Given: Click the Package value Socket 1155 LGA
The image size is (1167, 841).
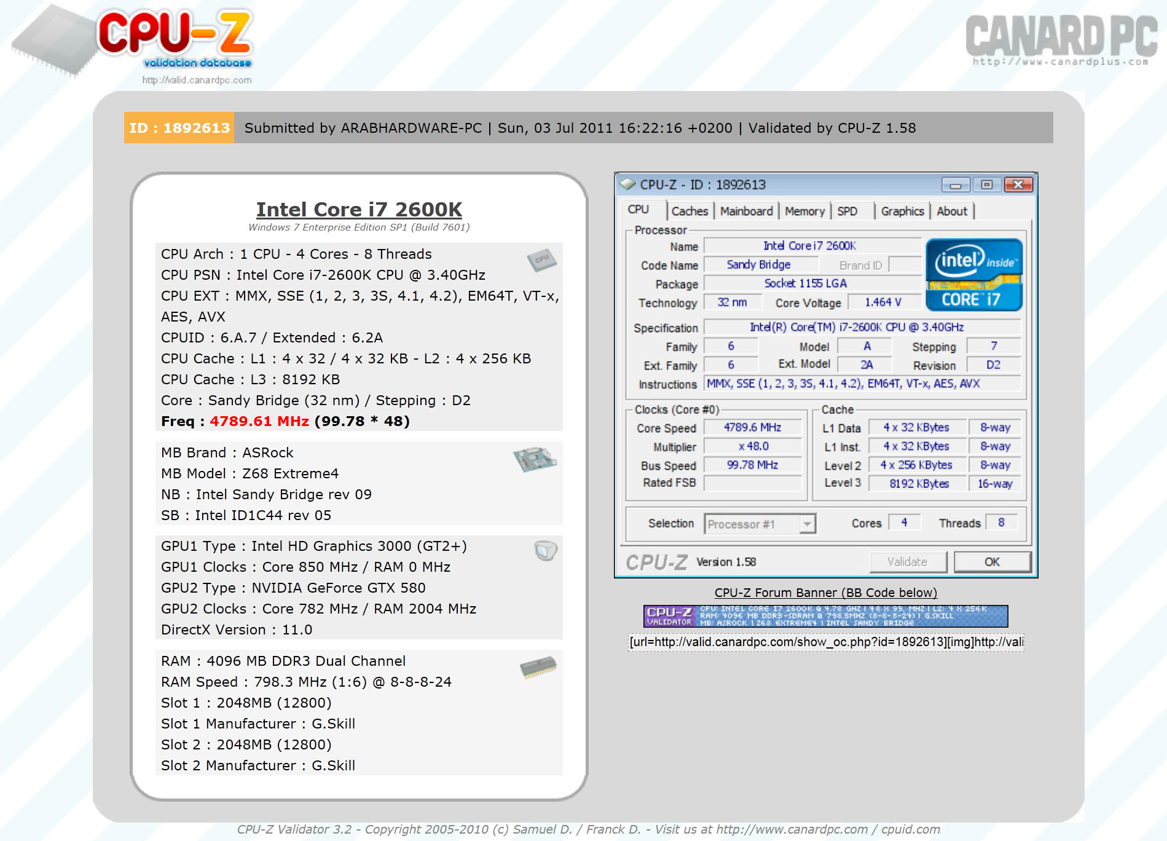Looking at the screenshot, I should click(x=812, y=283).
